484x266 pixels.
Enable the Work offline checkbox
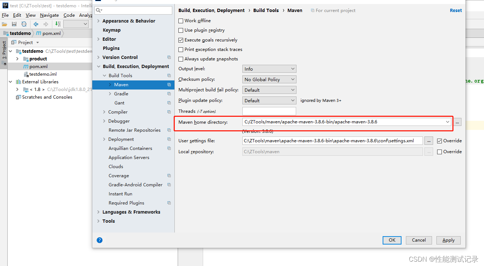[181, 21]
